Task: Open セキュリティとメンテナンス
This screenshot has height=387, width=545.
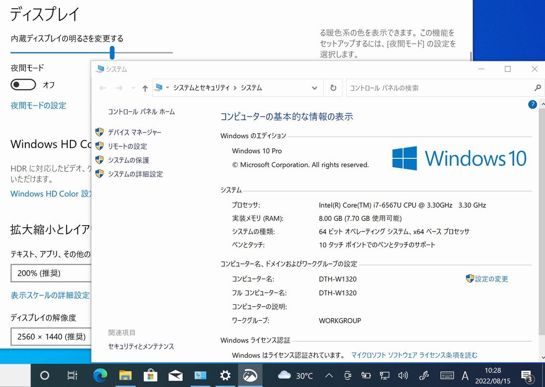Action: pyautogui.click(x=141, y=346)
